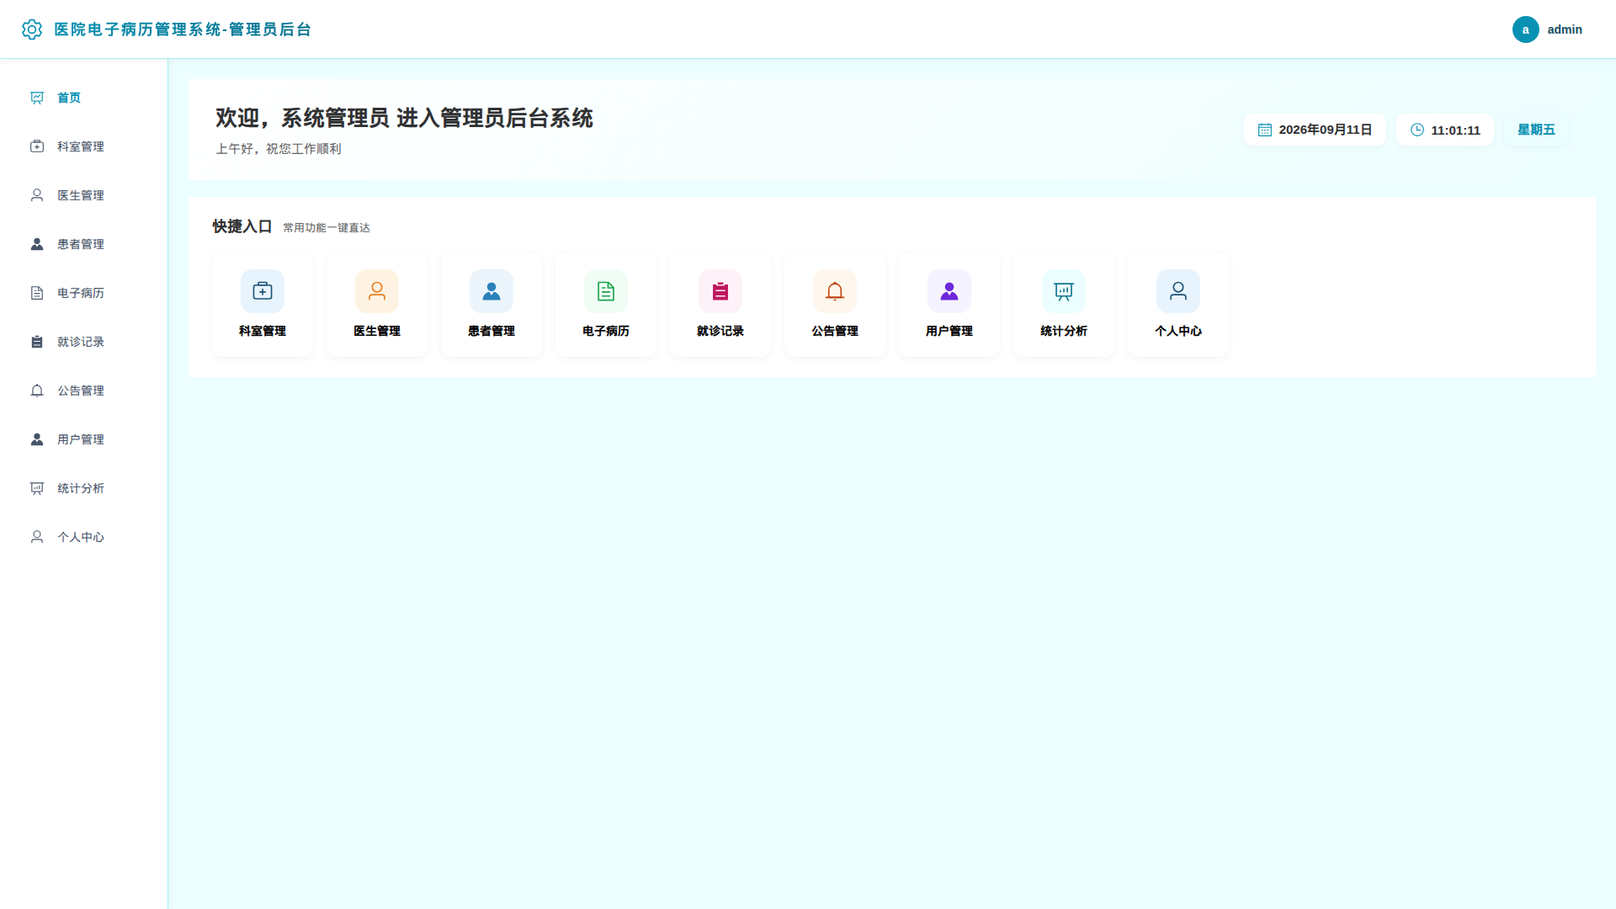Click the 用户管理 quick-entry card label
The image size is (1616, 909).
pyautogui.click(x=949, y=331)
